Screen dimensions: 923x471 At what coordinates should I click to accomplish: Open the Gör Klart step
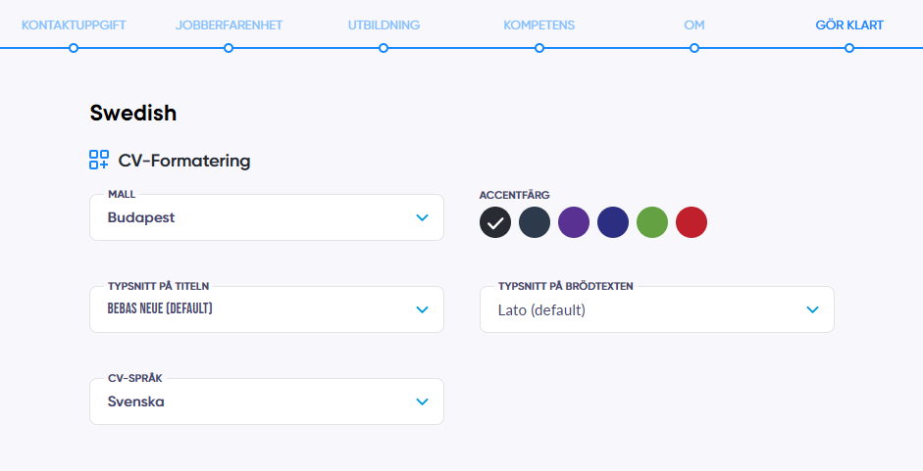849,25
